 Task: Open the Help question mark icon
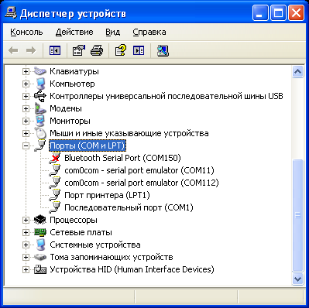tap(121, 50)
